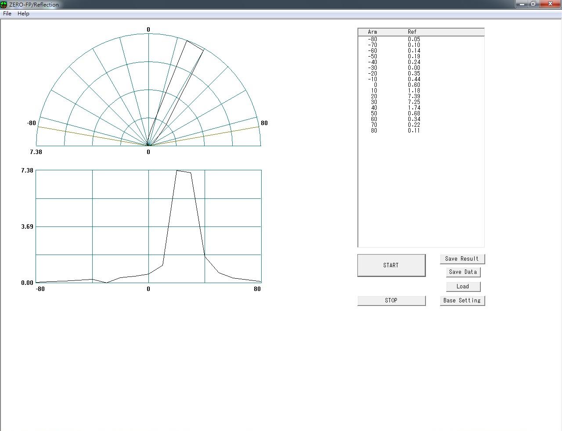The height and width of the screenshot is (431, 562).
Task: Minimize the ZERO-FP/Reflection window
Action: pos(522,4)
